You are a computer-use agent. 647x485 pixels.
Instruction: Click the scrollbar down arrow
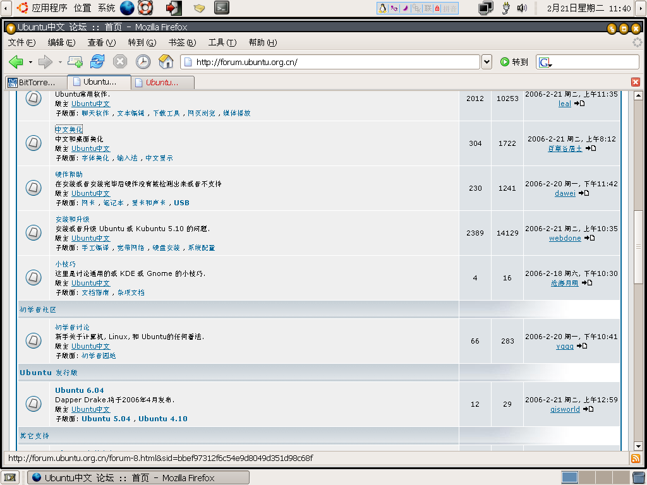pyautogui.click(x=638, y=446)
